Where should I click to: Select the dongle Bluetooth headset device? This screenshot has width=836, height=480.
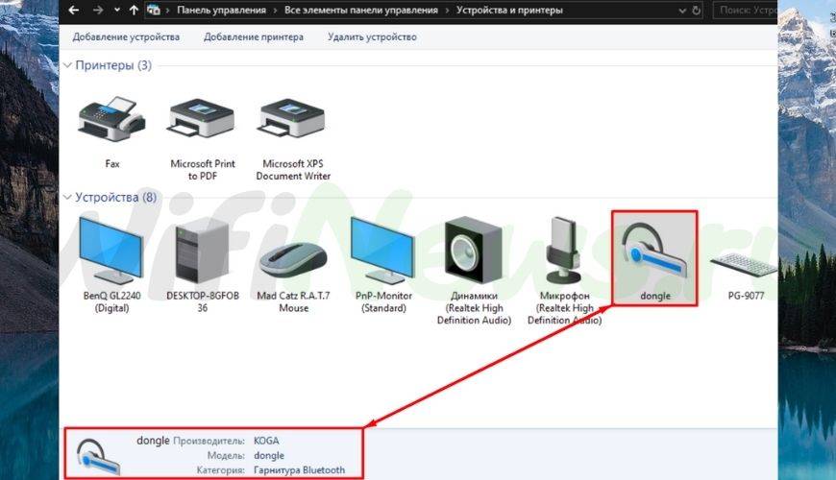click(654, 254)
